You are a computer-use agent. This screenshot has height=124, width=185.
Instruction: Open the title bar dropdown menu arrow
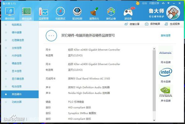pos(168,3)
